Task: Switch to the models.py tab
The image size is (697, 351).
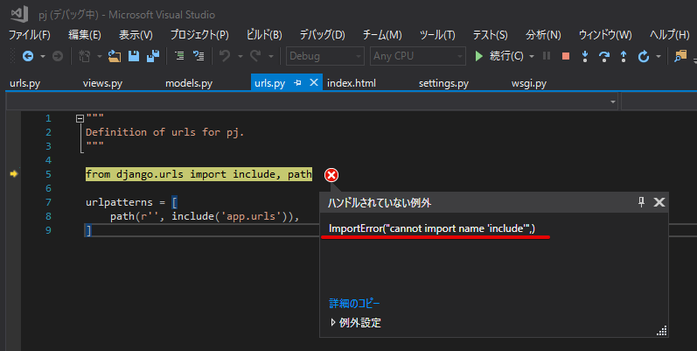Action: pos(189,83)
